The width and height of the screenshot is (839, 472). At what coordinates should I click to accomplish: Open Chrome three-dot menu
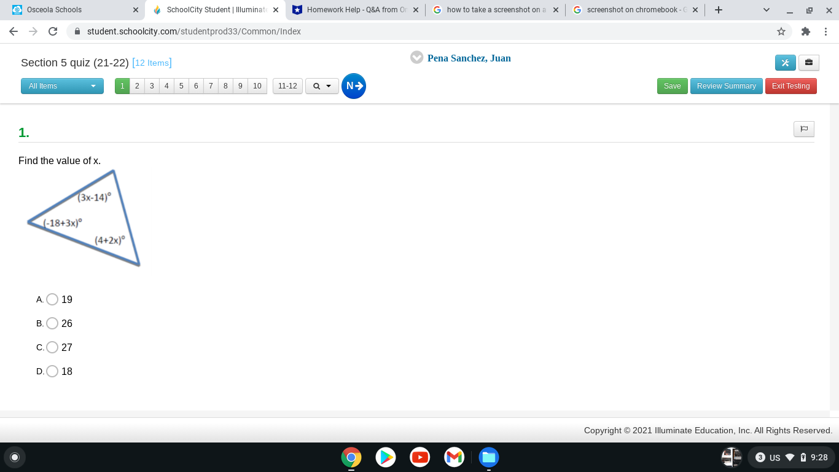tap(826, 31)
